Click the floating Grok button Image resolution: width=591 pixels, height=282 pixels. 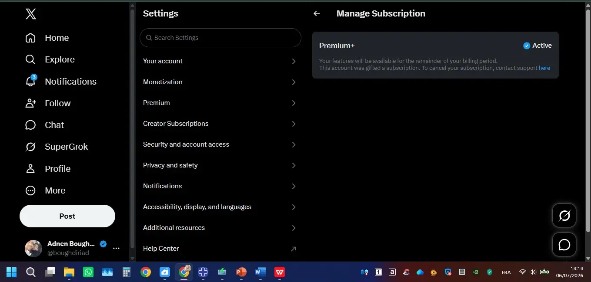pos(564,215)
